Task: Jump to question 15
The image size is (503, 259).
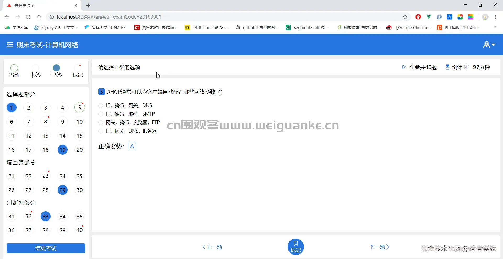Action: pyautogui.click(x=80, y=136)
